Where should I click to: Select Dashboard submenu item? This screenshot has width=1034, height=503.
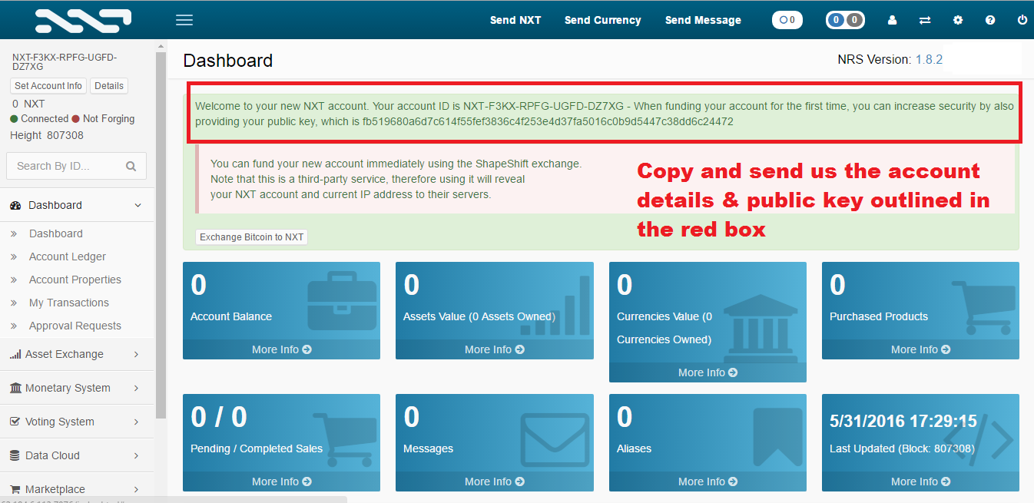[x=56, y=233]
